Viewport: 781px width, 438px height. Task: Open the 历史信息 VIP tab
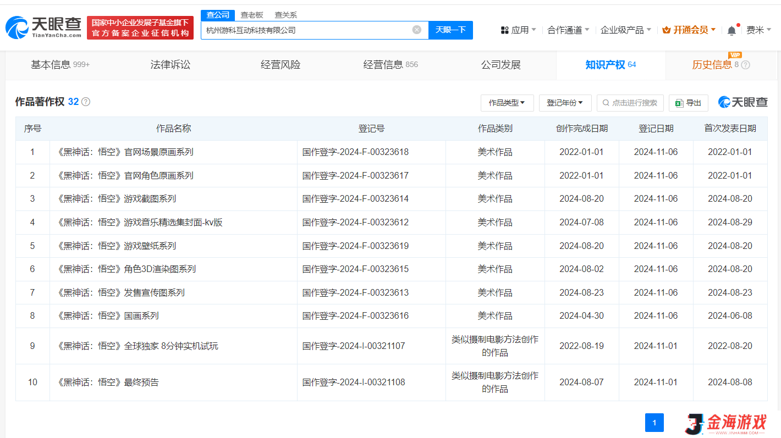(721, 65)
